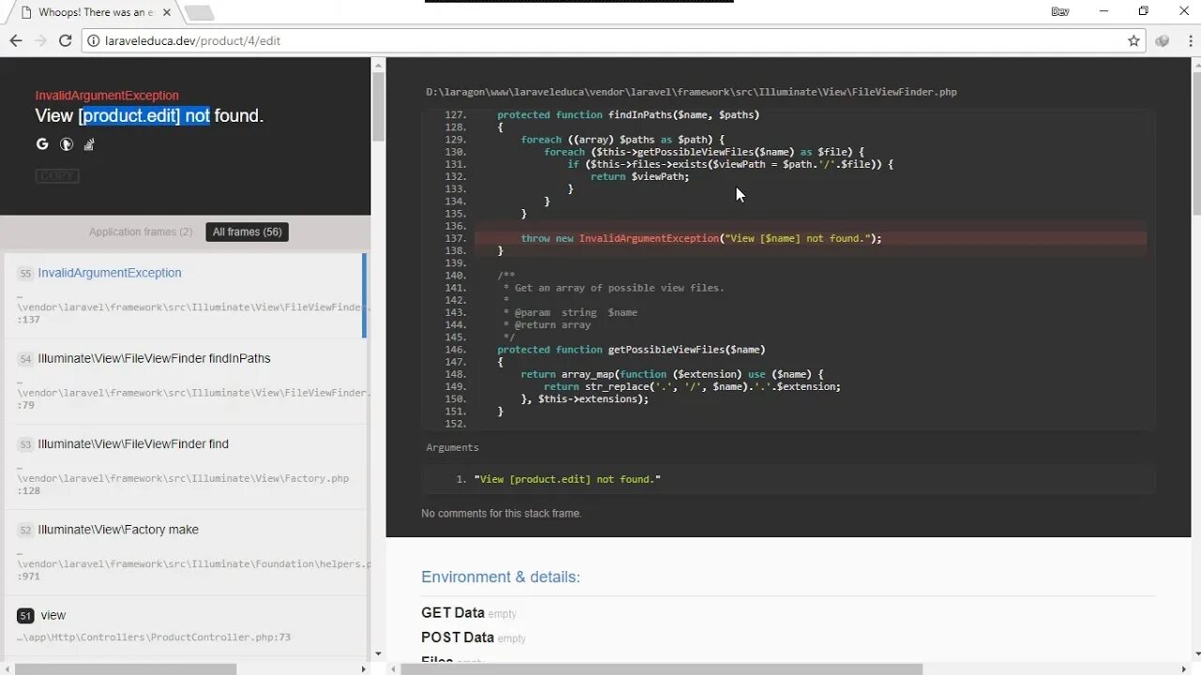Image resolution: width=1201 pixels, height=675 pixels.
Task: Click the View [product.edit] not found heading
Action: click(149, 116)
